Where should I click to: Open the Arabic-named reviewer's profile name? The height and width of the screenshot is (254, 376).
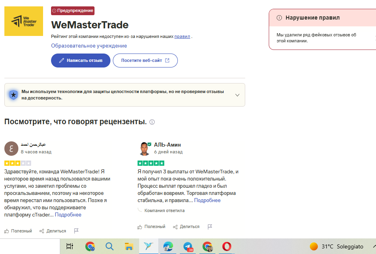(x=33, y=145)
